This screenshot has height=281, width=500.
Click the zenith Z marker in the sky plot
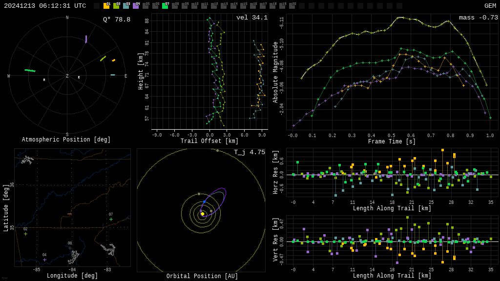pos(67,76)
